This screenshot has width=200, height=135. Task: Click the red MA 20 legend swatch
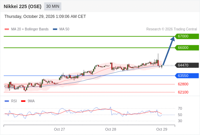coord(7,29)
